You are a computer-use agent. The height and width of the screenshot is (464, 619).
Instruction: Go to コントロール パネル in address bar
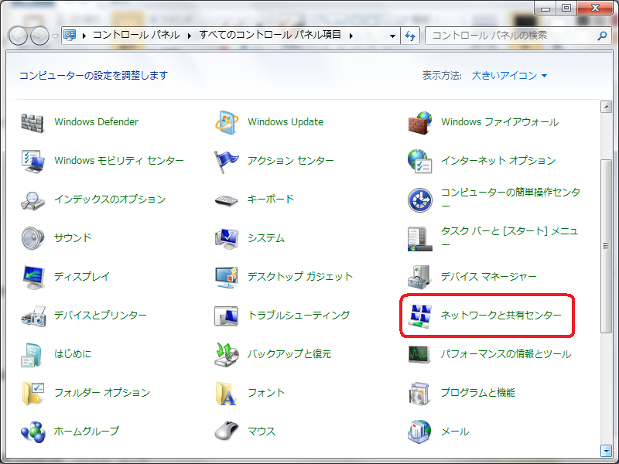pyautogui.click(x=136, y=35)
